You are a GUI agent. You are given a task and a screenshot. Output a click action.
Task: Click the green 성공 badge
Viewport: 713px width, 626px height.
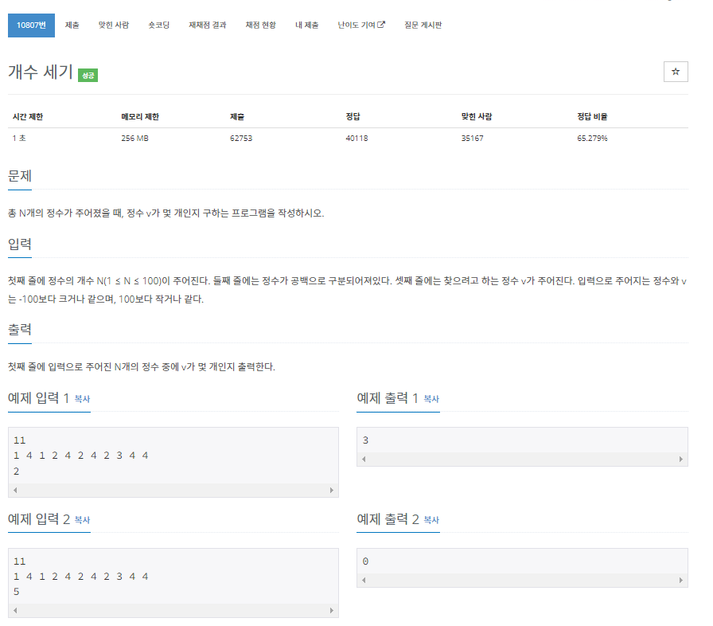88,76
